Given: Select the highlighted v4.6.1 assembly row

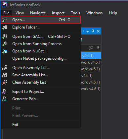Looking at the screenshot, I should [x=91, y=55].
